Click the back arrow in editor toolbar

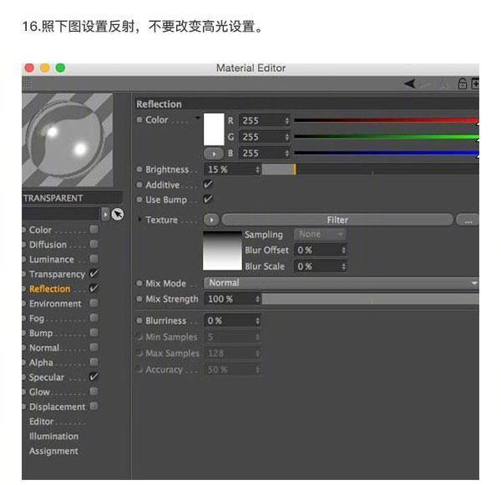410,83
